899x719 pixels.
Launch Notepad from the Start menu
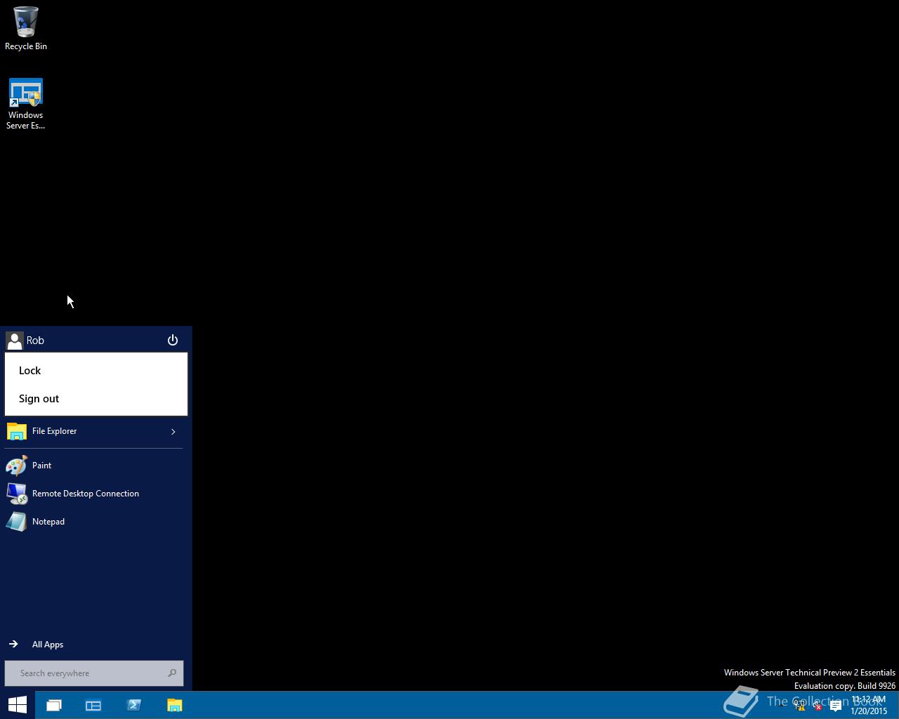pyautogui.click(x=93, y=522)
